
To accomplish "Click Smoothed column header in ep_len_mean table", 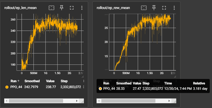I will [x=32, y=81].
